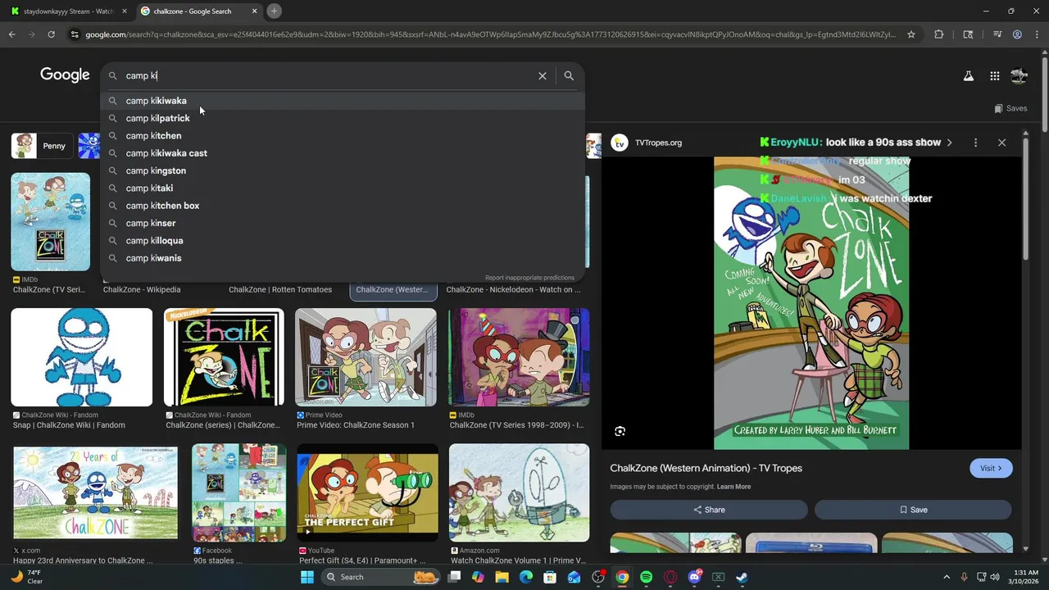The image size is (1049, 590).
Task: Open IMDb ChalkZone TV Series 1998–2009 image
Action: point(519,357)
